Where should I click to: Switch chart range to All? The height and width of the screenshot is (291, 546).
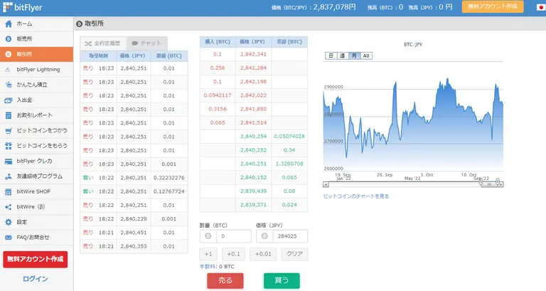click(x=366, y=55)
